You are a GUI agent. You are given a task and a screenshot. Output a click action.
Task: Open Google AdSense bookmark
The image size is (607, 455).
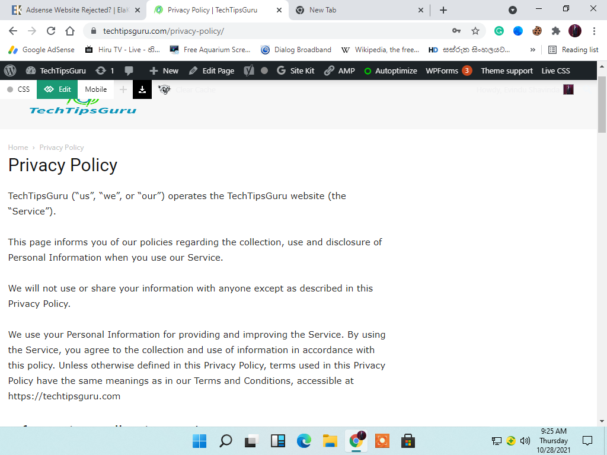[x=41, y=50]
